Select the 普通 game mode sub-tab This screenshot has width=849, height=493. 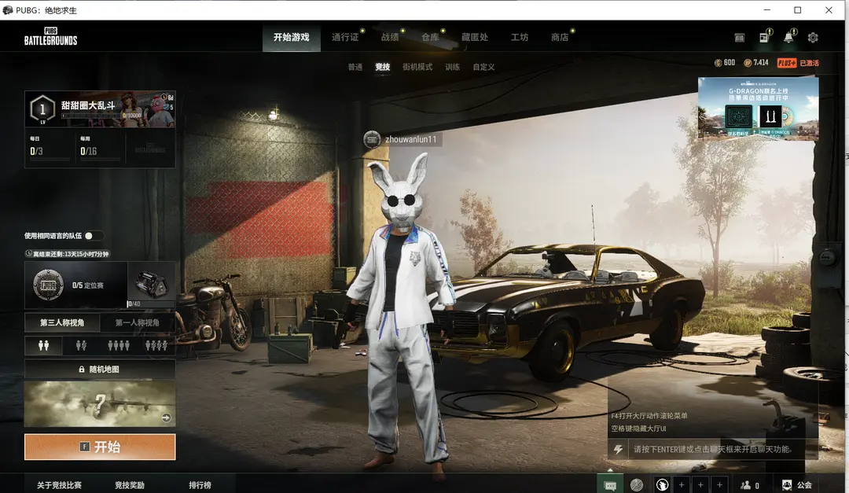click(x=355, y=67)
